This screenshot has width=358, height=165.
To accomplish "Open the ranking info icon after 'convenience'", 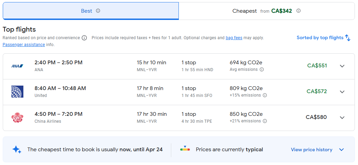I will coord(84,38).
